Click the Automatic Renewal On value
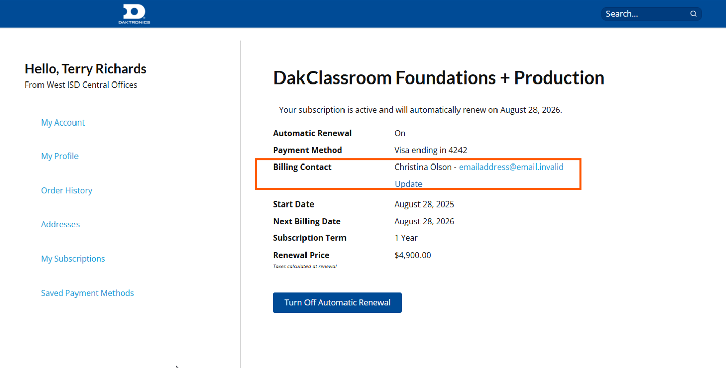Screen dimensions: 726x368 pyautogui.click(x=400, y=133)
